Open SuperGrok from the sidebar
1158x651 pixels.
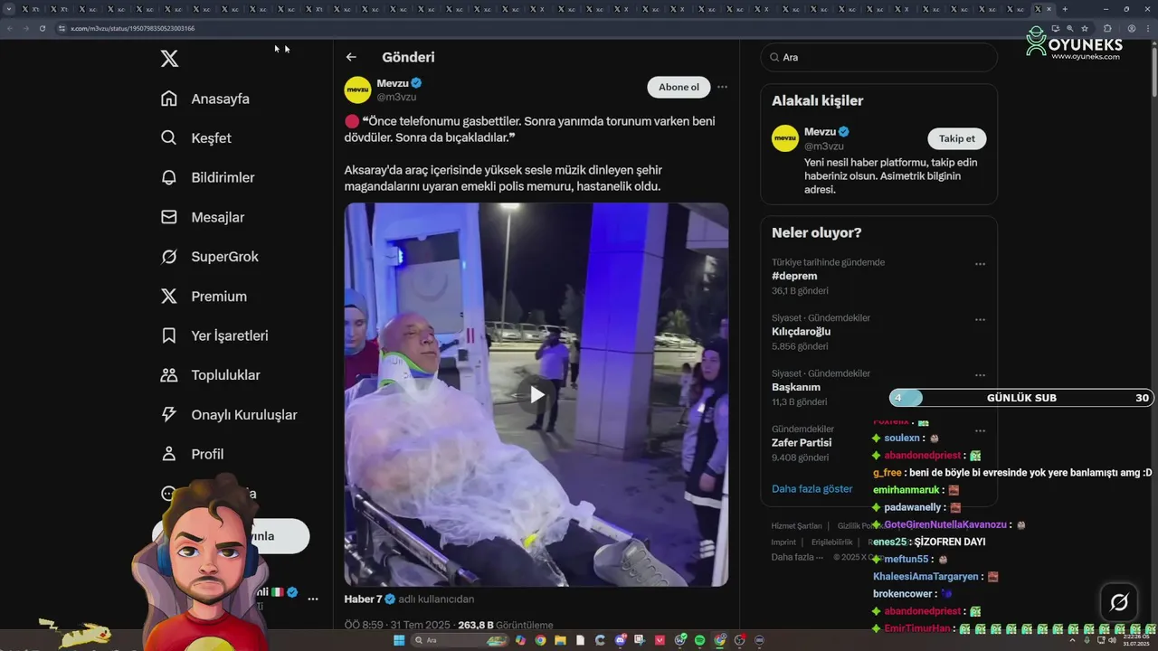coord(209,257)
